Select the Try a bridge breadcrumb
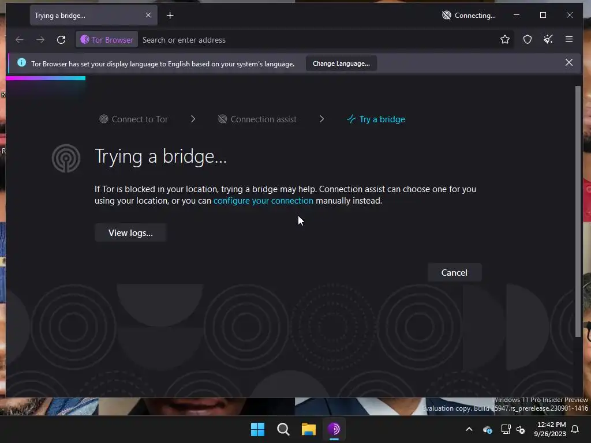The height and width of the screenshot is (443, 591). pyautogui.click(x=376, y=119)
